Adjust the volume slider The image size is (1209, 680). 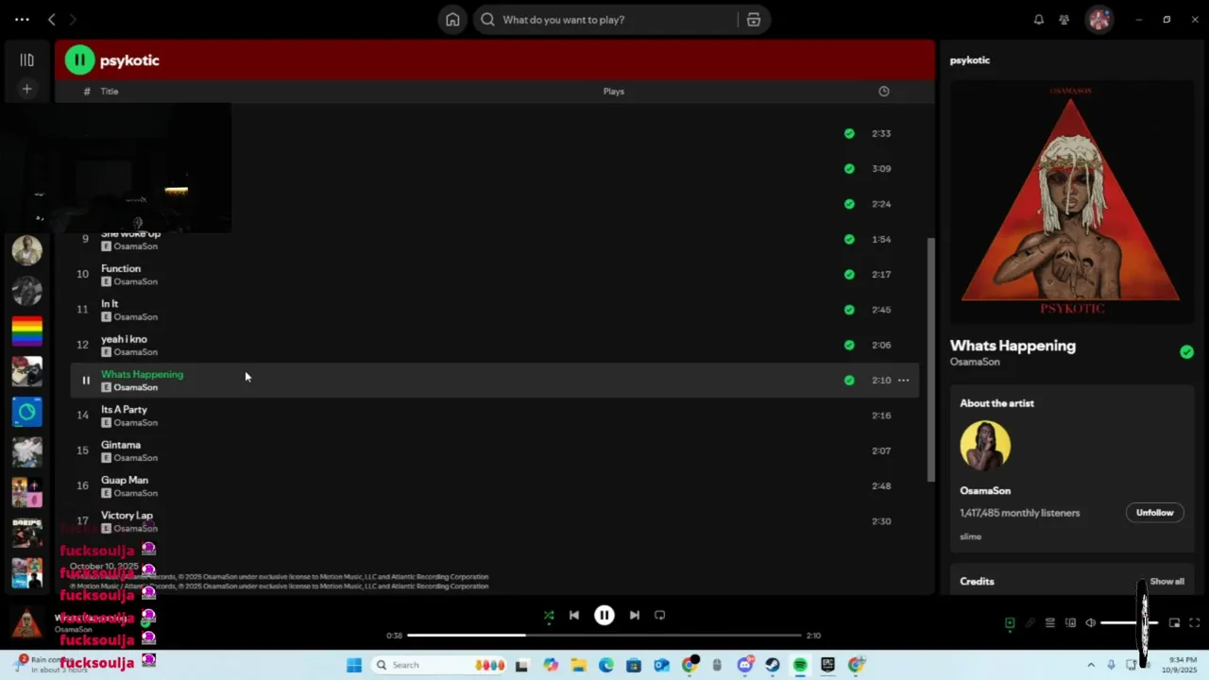pos(1130,623)
